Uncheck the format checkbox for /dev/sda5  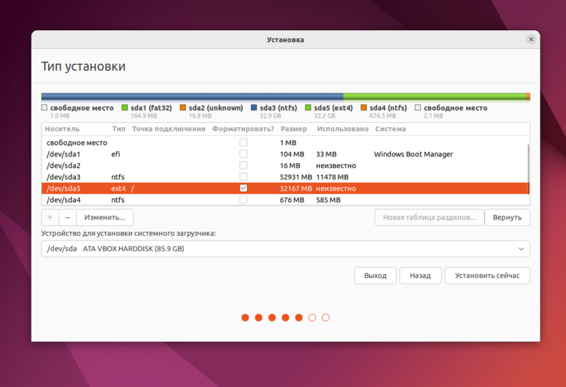(x=244, y=188)
